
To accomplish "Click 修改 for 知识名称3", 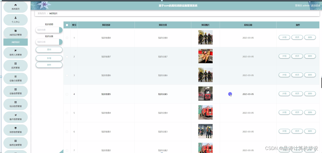I will (297, 131).
